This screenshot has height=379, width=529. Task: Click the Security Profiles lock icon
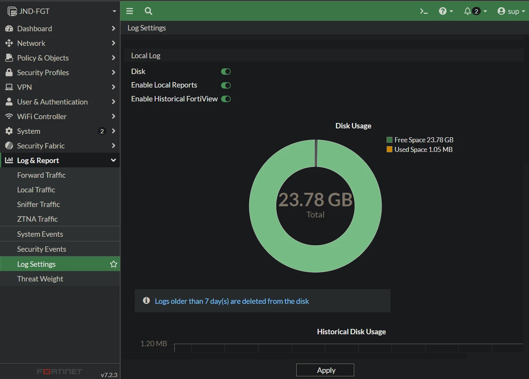(9, 72)
